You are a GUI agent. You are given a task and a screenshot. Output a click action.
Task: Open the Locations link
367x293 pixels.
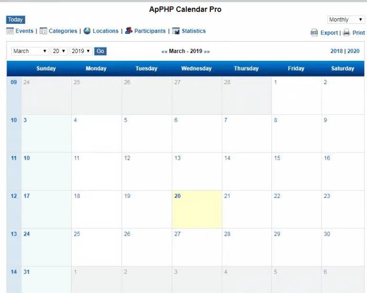point(106,31)
